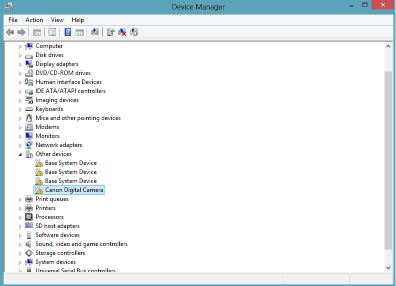Viewport: 396px width, 286px height.
Task: Select the first Base System Device
Action: click(71, 163)
